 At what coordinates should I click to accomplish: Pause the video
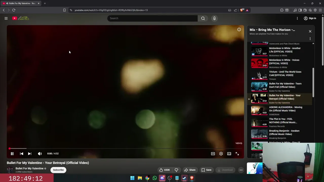point(12,153)
